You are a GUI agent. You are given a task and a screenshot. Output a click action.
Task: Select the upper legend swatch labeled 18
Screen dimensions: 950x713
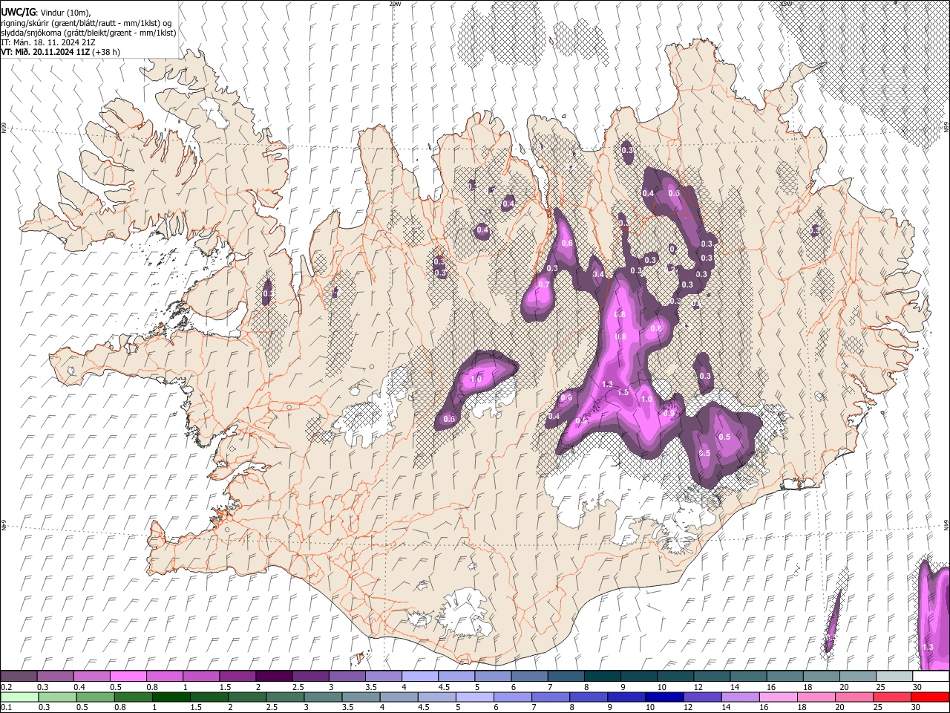point(820,677)
